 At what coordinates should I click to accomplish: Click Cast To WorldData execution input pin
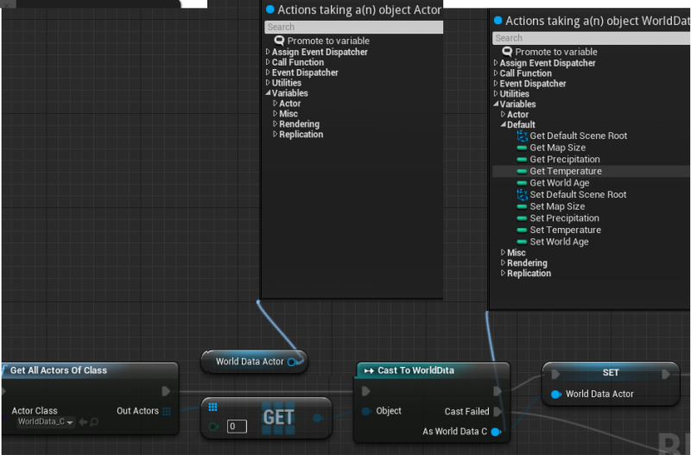coord(365,391)
